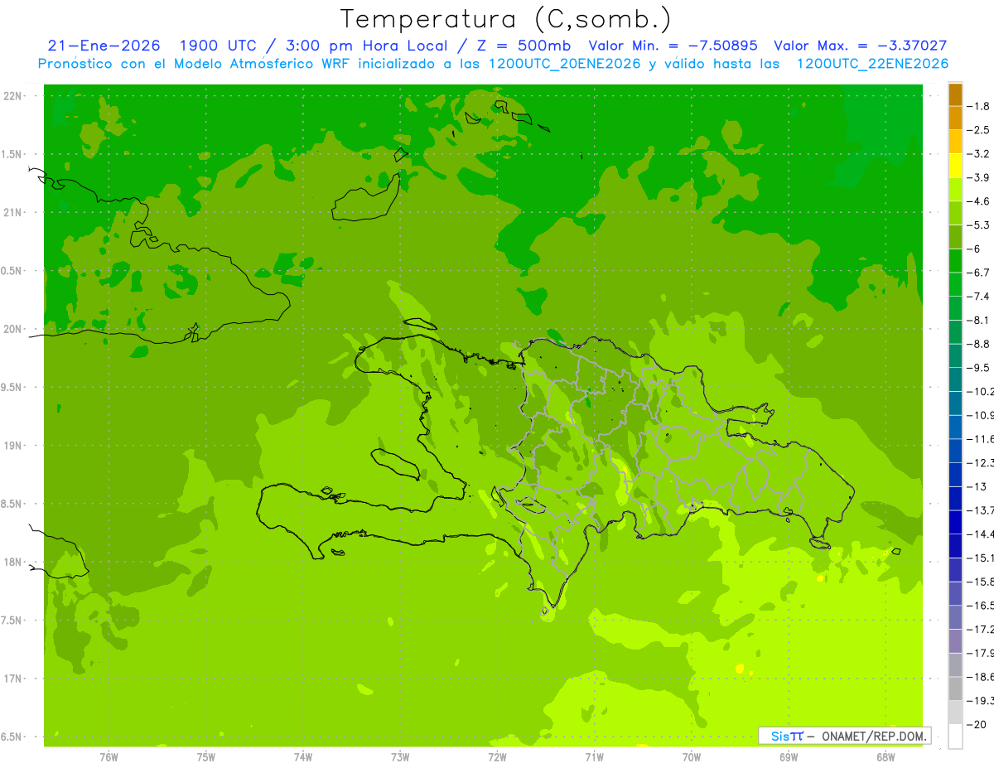Click the '-2.5' colorbar value
The height and width of the screenshot is (768, 994).
[978, 130]
